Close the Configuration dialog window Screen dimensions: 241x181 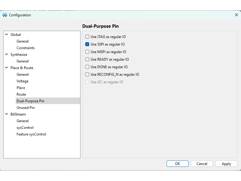point(236,15)
